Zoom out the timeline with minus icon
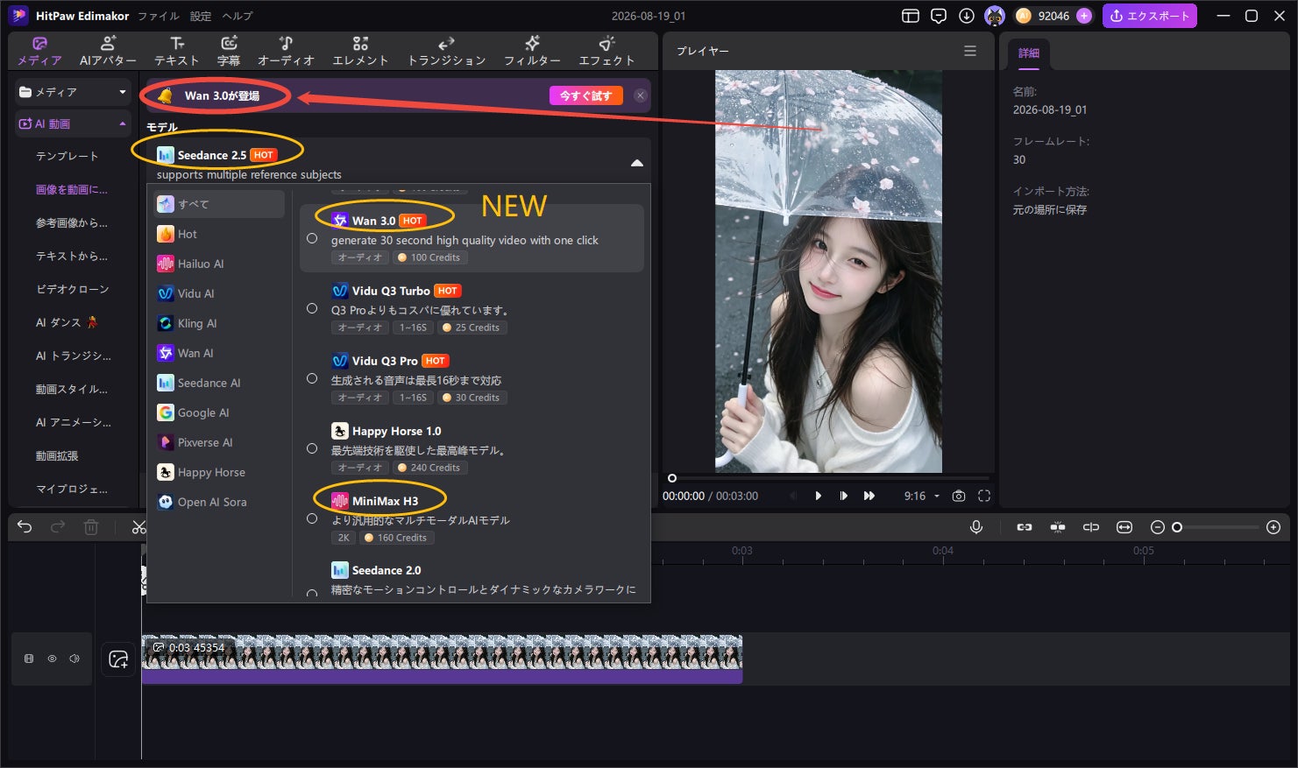The image size is (1298, 768). [x=1157, y=527]
